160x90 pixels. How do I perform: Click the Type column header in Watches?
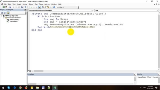tap(150, 77)
